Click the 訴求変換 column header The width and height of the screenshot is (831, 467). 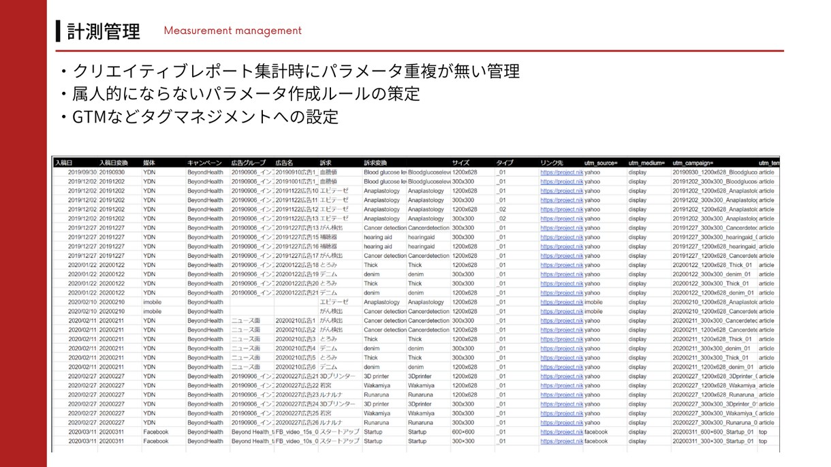click(375, 163)
